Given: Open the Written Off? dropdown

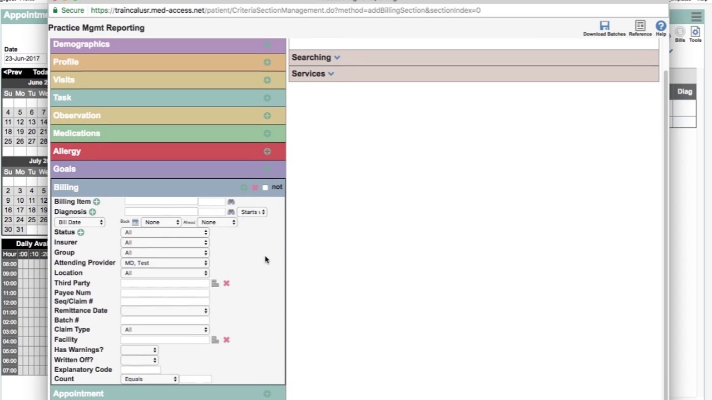Looking at the screenshot, I should coord(139,360).
